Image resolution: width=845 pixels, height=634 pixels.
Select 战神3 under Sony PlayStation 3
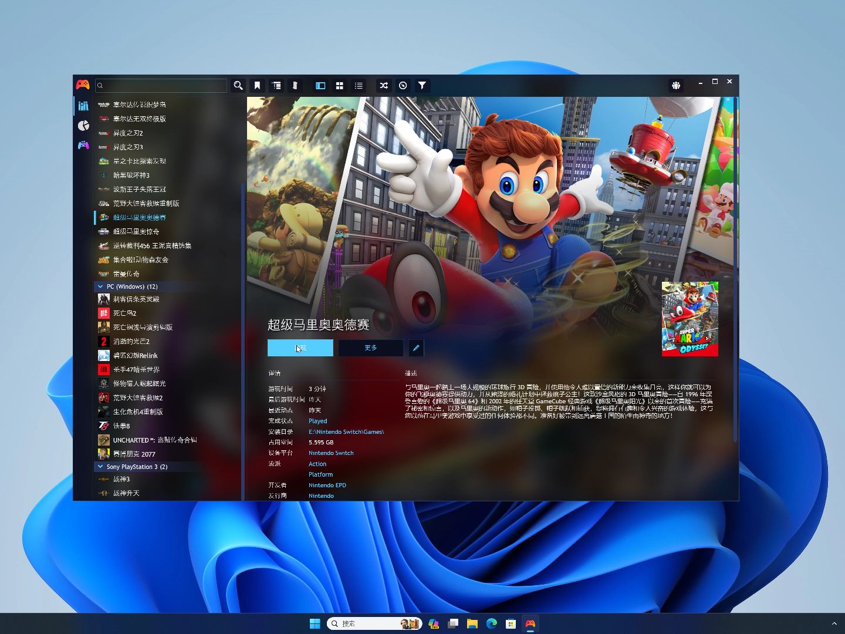coord(167,479)
